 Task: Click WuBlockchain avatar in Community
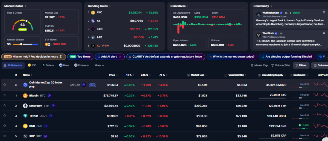[x=258, y=14]
